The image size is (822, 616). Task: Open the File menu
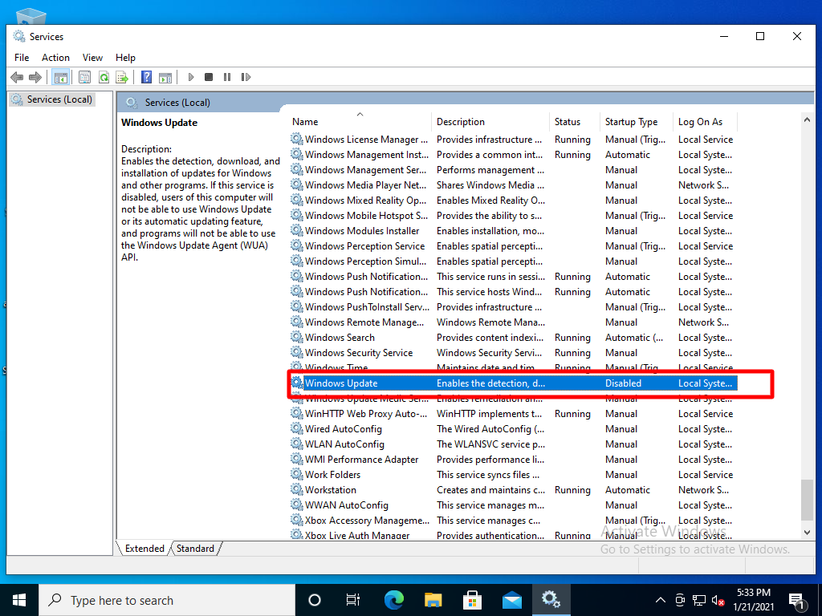[x=22, y=58]
